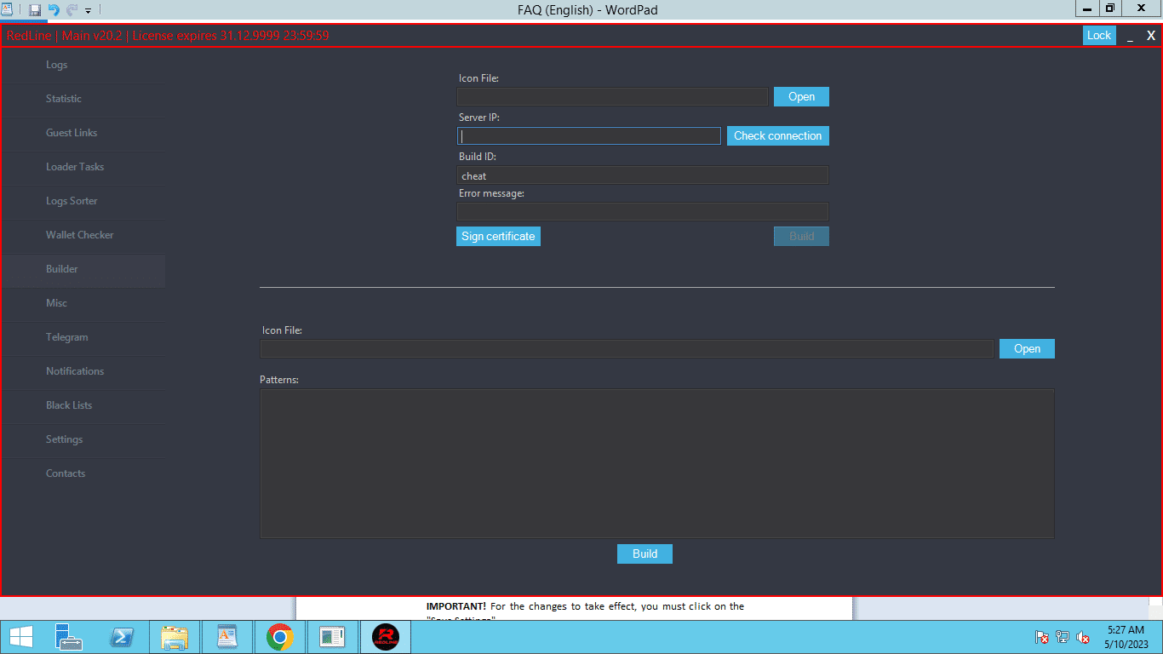Open the WordPad quick access customize dropdown
Image resolution: width=1163 pixels, height=654 pixels.
[x=88, y=11]
